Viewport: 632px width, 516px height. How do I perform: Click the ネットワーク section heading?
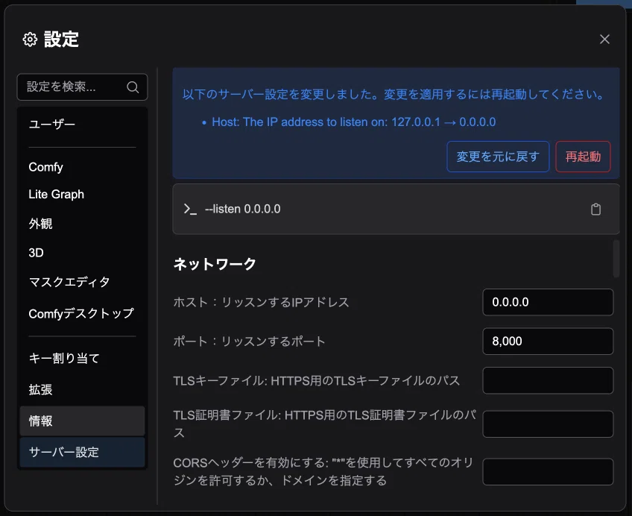click(215, 264)
